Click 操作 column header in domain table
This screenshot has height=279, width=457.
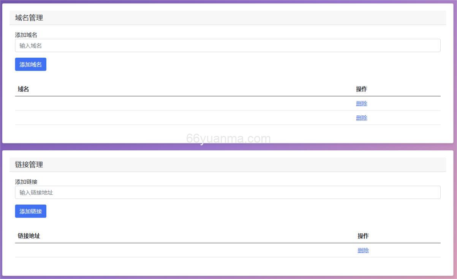pyautogui.click(x=361, y=89)
